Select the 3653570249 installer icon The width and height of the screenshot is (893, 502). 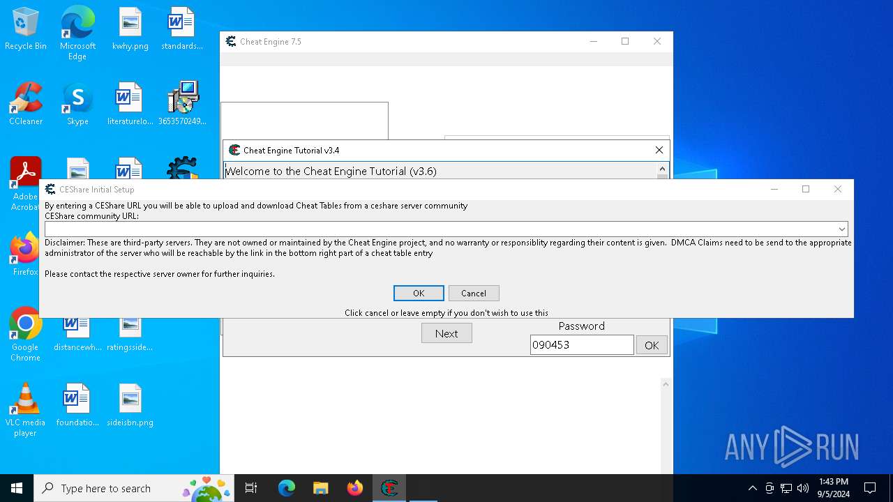[182, 104]
